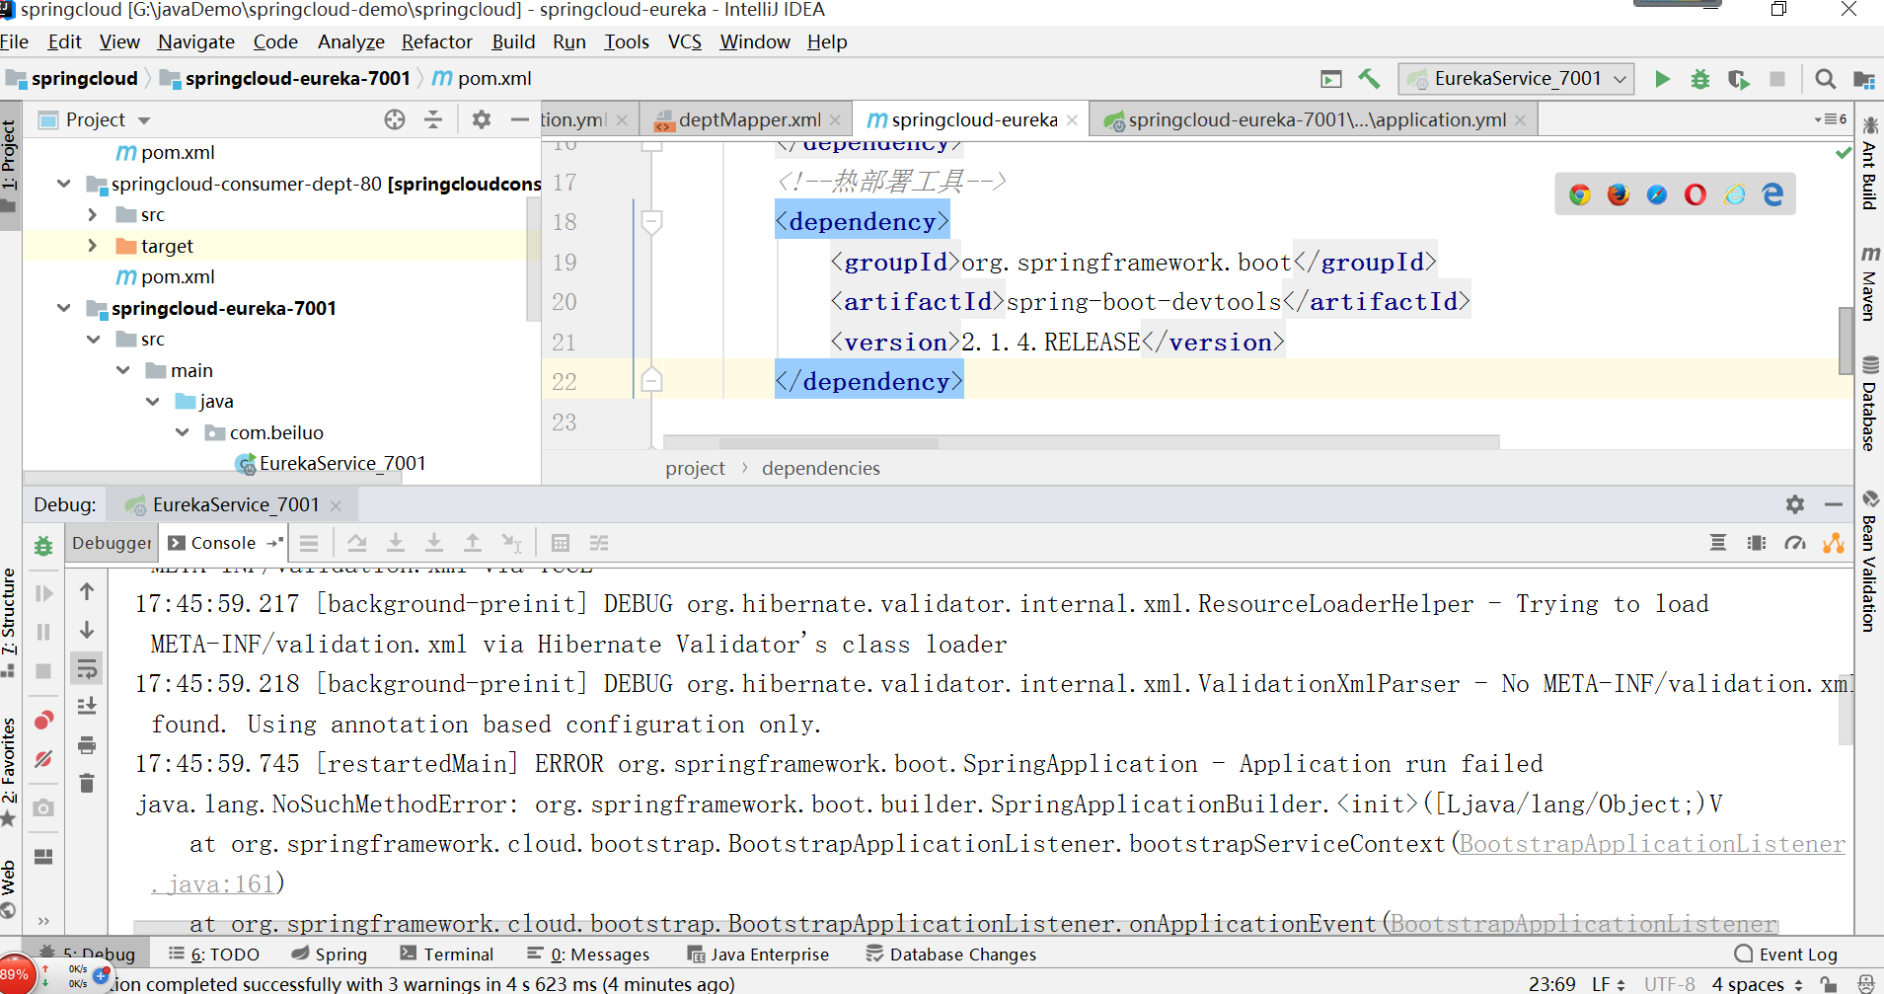
Task: Click the Build project hammer icon
Action: click(1369, 79)
